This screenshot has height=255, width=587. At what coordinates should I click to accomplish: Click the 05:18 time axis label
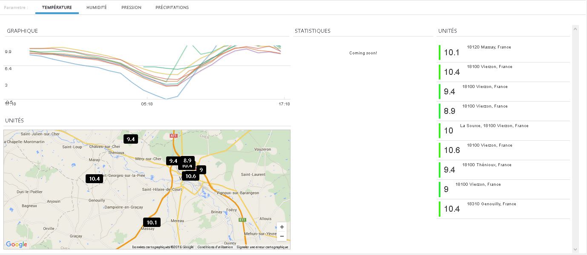147,104
